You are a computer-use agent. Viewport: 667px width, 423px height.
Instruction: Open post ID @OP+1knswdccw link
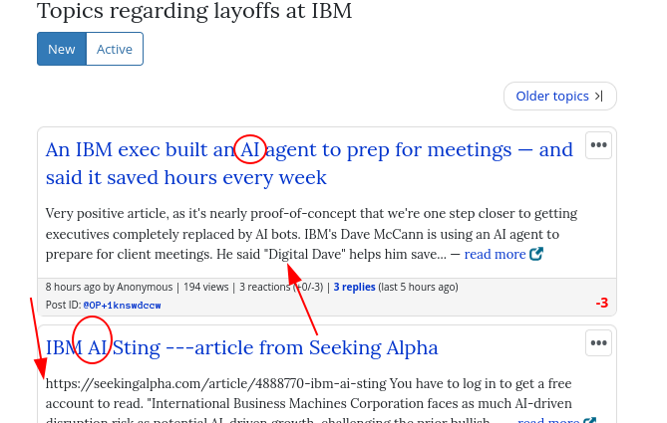pyautogui.click(x=122, y=306)
